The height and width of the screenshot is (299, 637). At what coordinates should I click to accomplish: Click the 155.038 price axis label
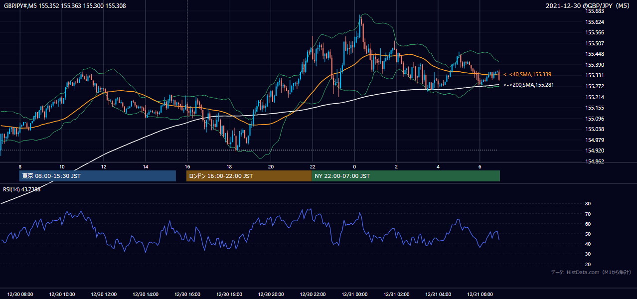[595, 129]
